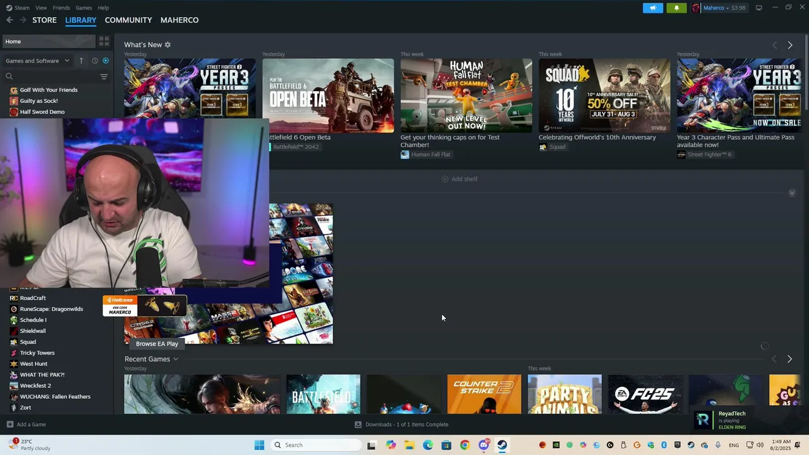Switch to the LIBRARY tab

(x=81, y=20)
